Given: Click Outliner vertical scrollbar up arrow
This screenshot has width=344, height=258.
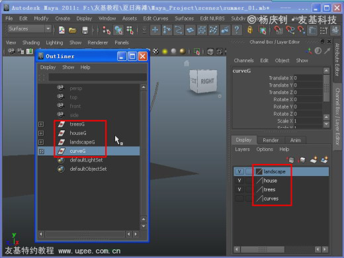Looking at the screenshot, I should [144, 87].
